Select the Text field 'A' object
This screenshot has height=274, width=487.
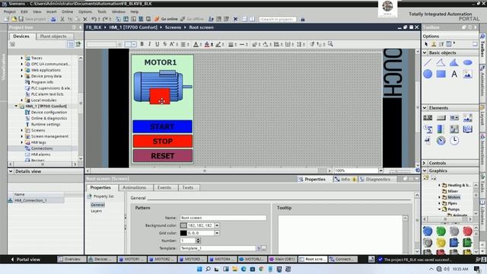[x=454, y=74]
